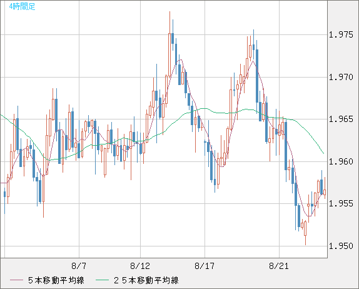
Task: Click the 4時間足 timeframe label
Action: [x=23, y=6]
